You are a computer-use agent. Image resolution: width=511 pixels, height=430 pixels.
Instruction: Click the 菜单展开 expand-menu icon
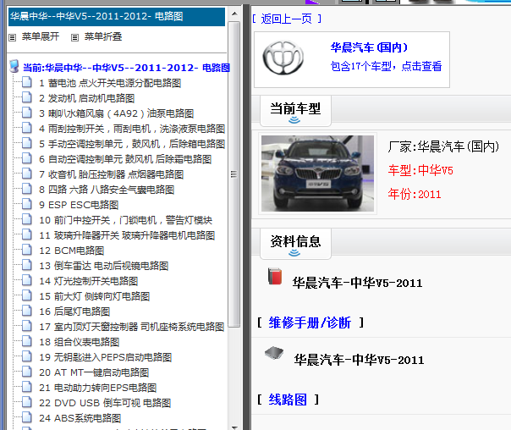pyautogui.click(x=13, y=37)
